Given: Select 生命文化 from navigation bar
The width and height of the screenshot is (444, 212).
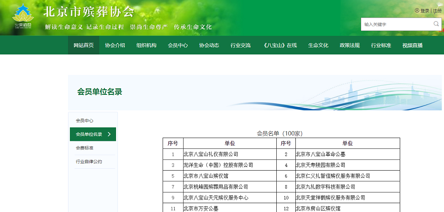Looking at the screenshot, I should pos(318,45).
